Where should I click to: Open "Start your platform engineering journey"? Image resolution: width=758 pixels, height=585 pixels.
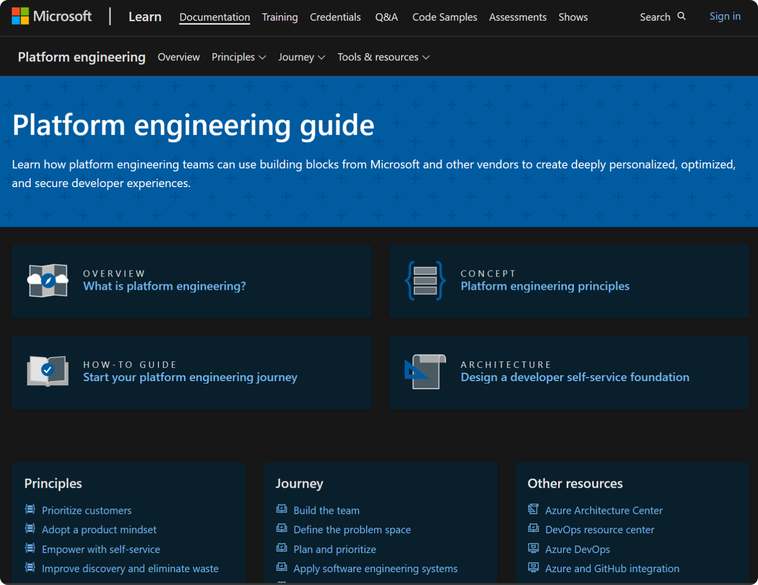click(190, 377)
